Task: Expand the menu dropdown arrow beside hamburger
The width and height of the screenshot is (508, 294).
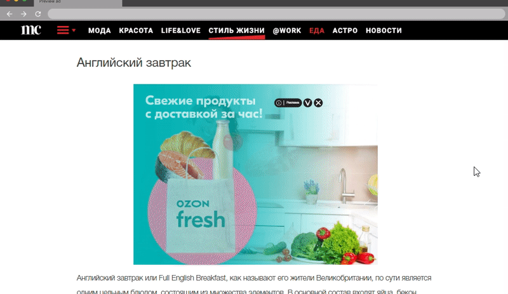Action: [74, 30]
